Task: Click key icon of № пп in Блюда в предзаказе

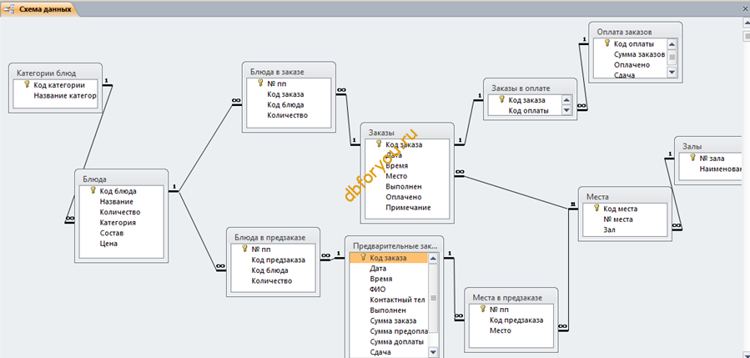Action: (245, 250)
